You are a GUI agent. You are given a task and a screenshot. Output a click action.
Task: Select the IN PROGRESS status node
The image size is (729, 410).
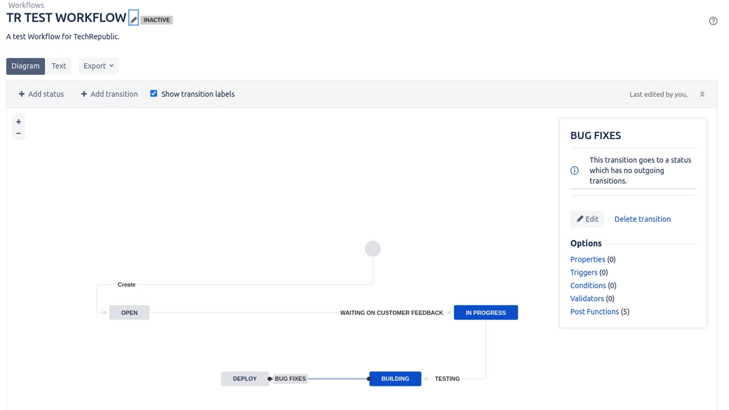click(485, 313)
